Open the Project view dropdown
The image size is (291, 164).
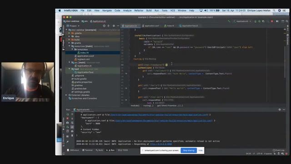[73, 26]
